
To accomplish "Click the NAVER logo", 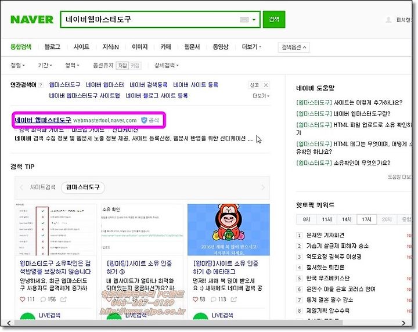I will pyautogui.click(x=32, y=20).
